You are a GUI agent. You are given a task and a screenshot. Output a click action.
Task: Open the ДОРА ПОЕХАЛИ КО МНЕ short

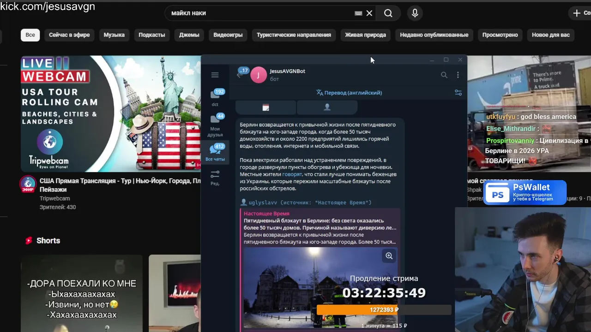[82, 293]
